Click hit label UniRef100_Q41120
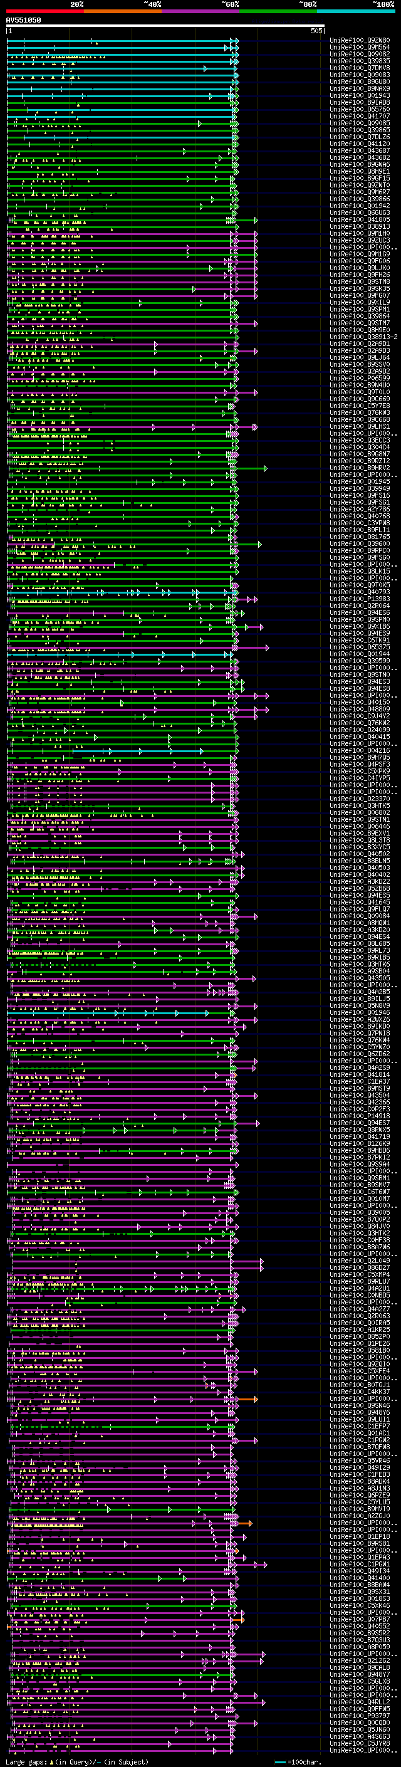The height and width of the screenshot is (1767, 401). click(360, 144)
